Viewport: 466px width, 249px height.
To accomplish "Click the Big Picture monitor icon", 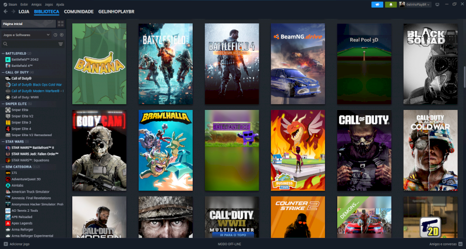I will (x=437, y=5).
